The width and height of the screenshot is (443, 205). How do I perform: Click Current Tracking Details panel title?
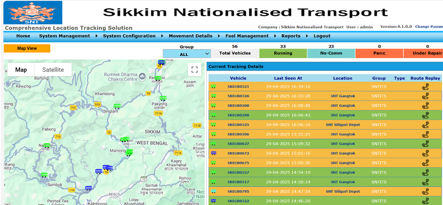click(x=236, y=67)
